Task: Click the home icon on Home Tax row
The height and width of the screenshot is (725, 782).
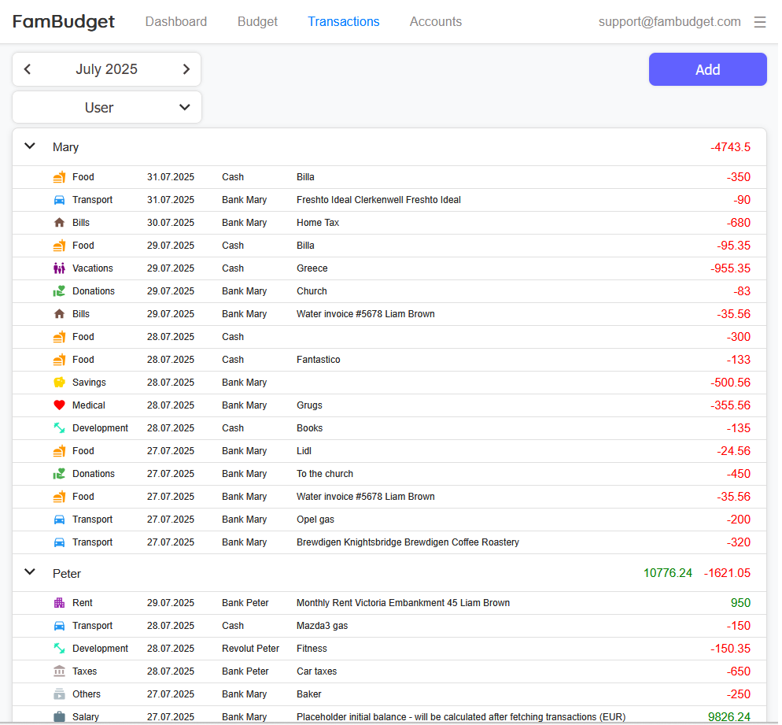Action: click(x=59, y=223)
